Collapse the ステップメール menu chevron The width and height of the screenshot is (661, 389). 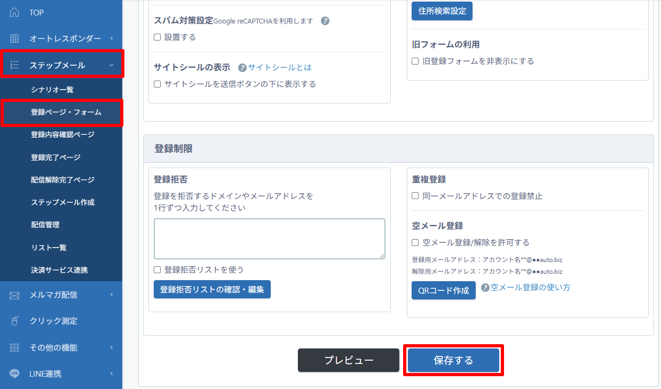tap(112, 65)
